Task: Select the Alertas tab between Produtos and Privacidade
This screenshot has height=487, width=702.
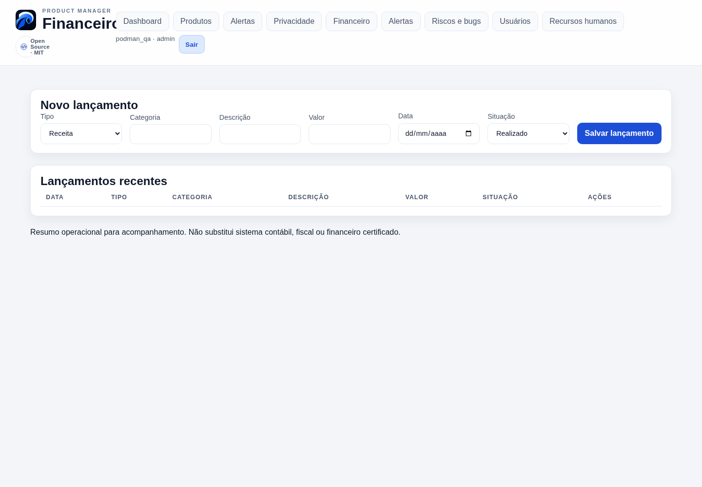Action: tap(243, 21)
